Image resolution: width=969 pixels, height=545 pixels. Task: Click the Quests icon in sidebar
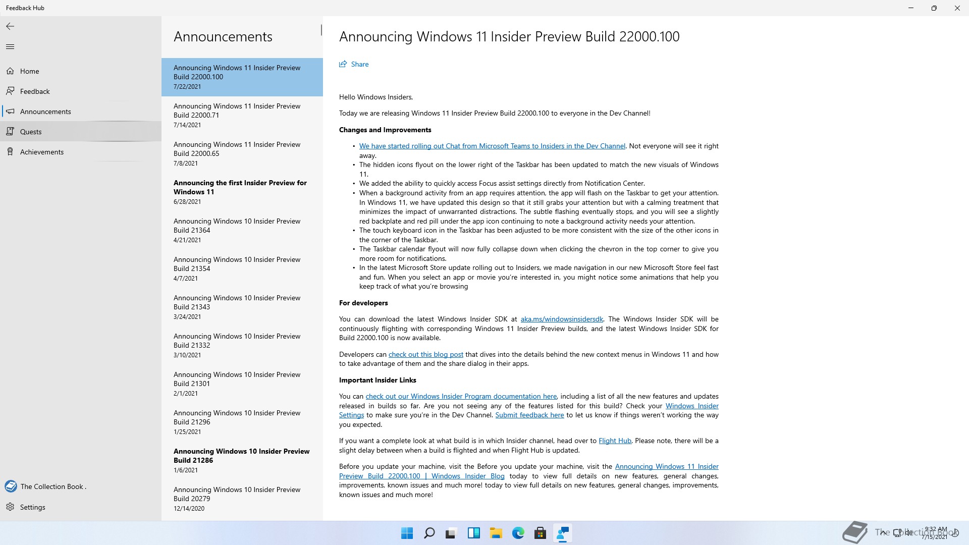point(10,132)
